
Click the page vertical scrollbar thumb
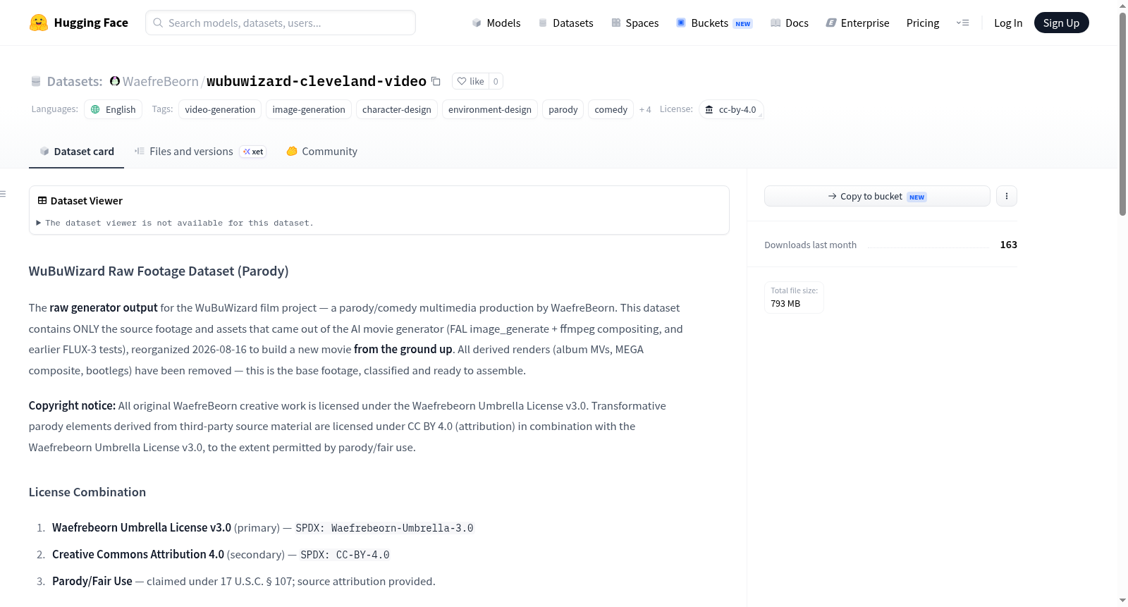pyautogui.click(x=1122, y=113)
